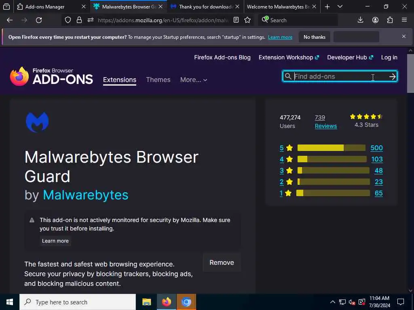Open the tracking protection shield icon
Screen dimensions: 414x310
click(x=68, y=20)
